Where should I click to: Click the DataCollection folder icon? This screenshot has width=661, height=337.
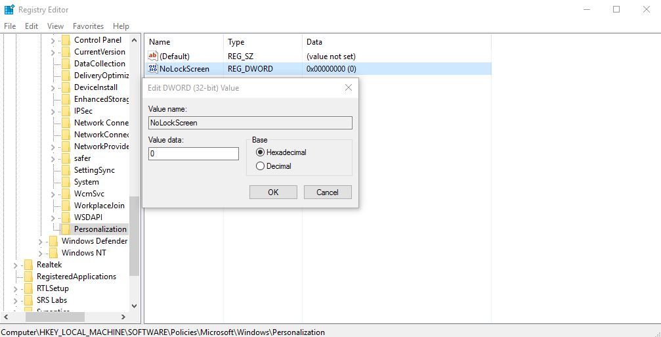pos(66,64)
